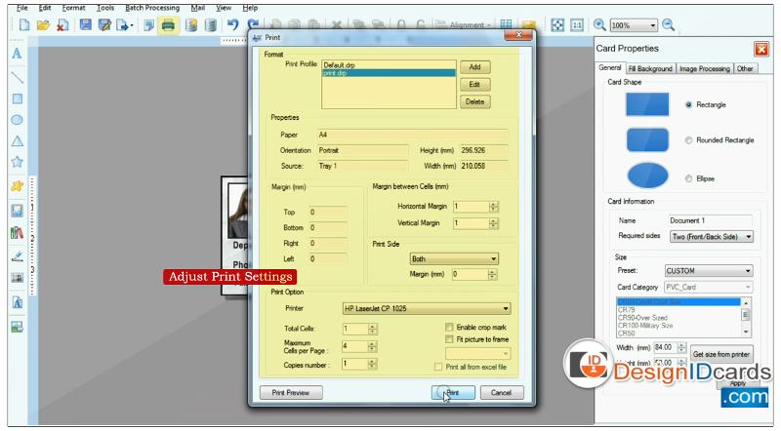Click the fit-to-window toolbar icon
Image resolution: width=781 pixels, height=431 pixels.
557,25
